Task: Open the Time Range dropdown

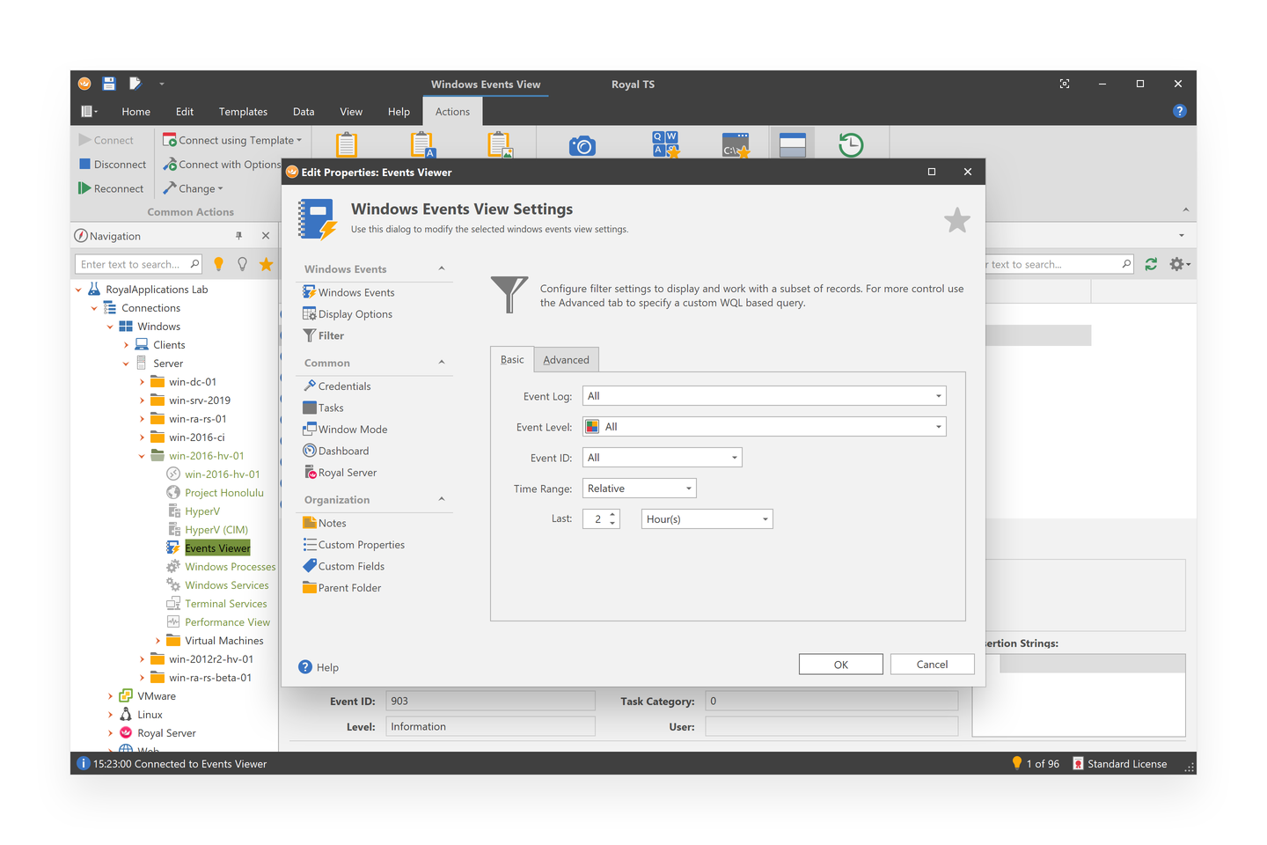Action: pyautogui.click(x=688, y=489)
